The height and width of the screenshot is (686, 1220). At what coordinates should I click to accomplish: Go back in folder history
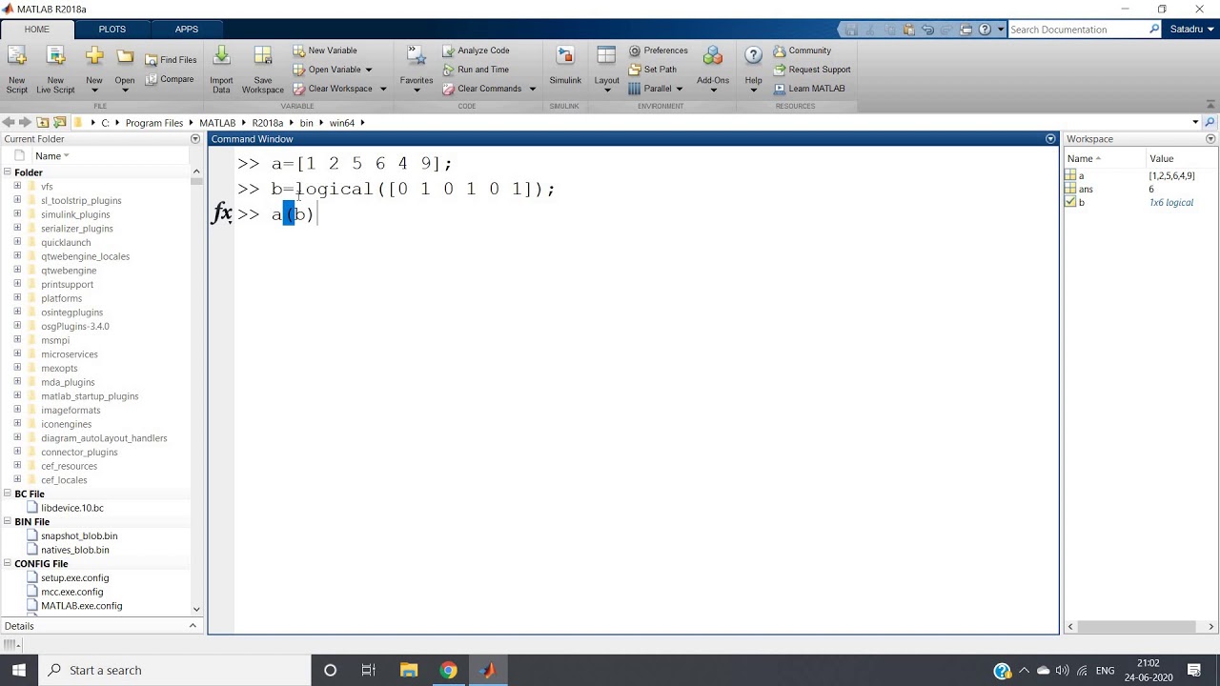(9, 123)
